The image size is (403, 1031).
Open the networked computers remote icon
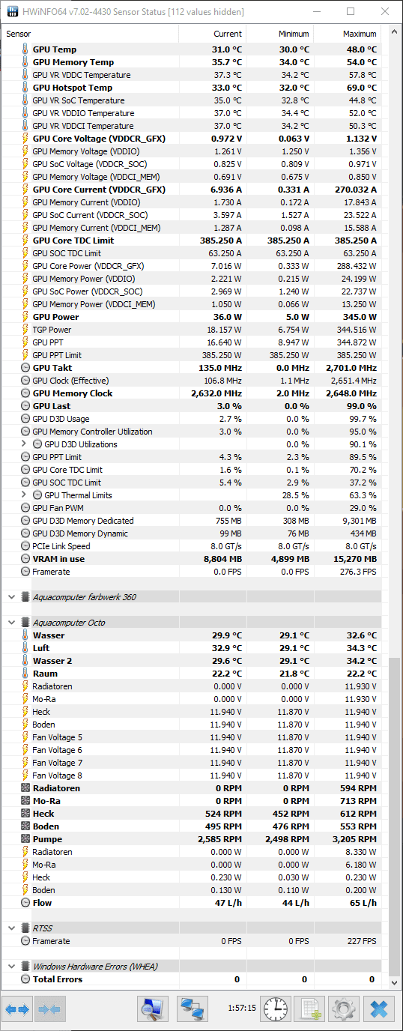(x=193, y=1009)
